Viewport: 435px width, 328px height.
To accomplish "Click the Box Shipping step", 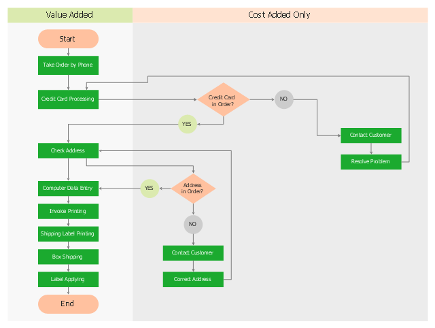I will click(68, 257).
